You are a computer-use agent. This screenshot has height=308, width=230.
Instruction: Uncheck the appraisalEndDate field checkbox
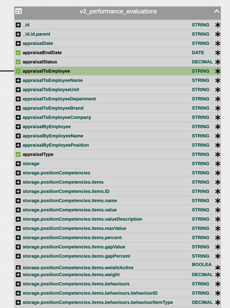18,53
